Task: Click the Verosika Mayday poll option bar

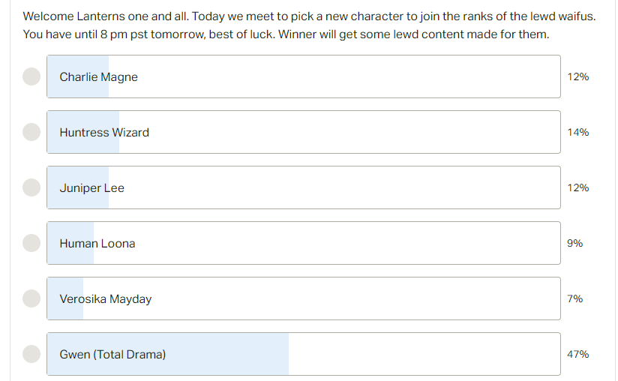Action: pyautogui.click(x=304, y=298)
